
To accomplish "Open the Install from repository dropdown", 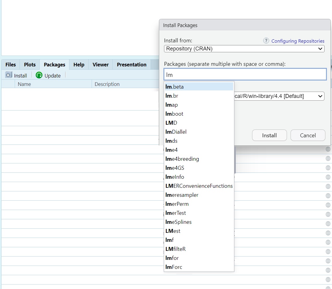I will pos(244,49).
